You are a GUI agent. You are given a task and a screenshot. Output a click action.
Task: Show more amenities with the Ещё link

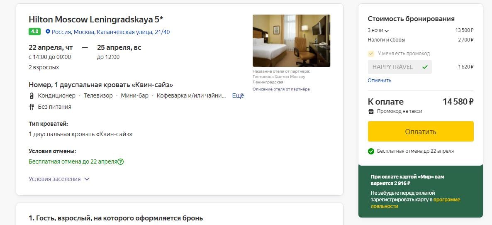coord(238,96)
